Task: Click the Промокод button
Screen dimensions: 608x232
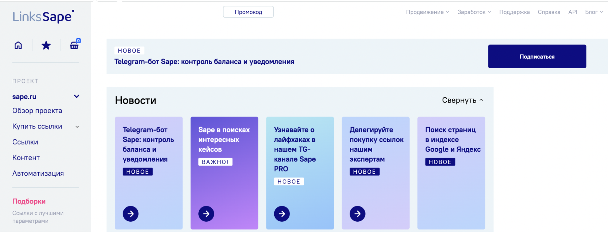Action: tap(248, 12)
